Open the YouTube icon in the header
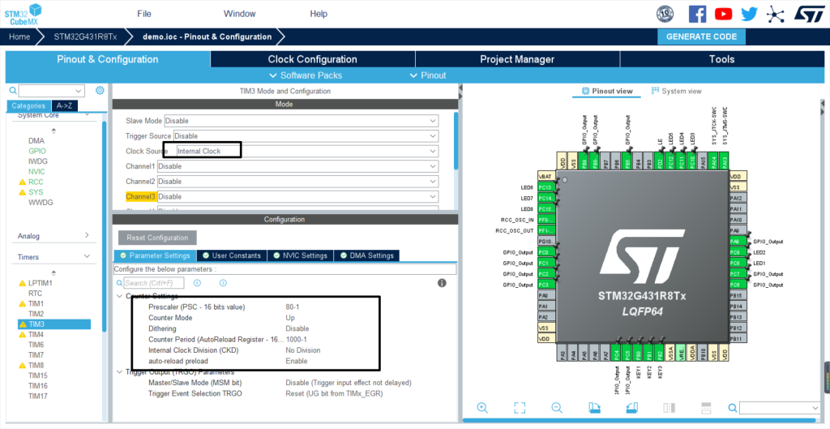This screenshot has height=429, width=830. tap(723, 14)
